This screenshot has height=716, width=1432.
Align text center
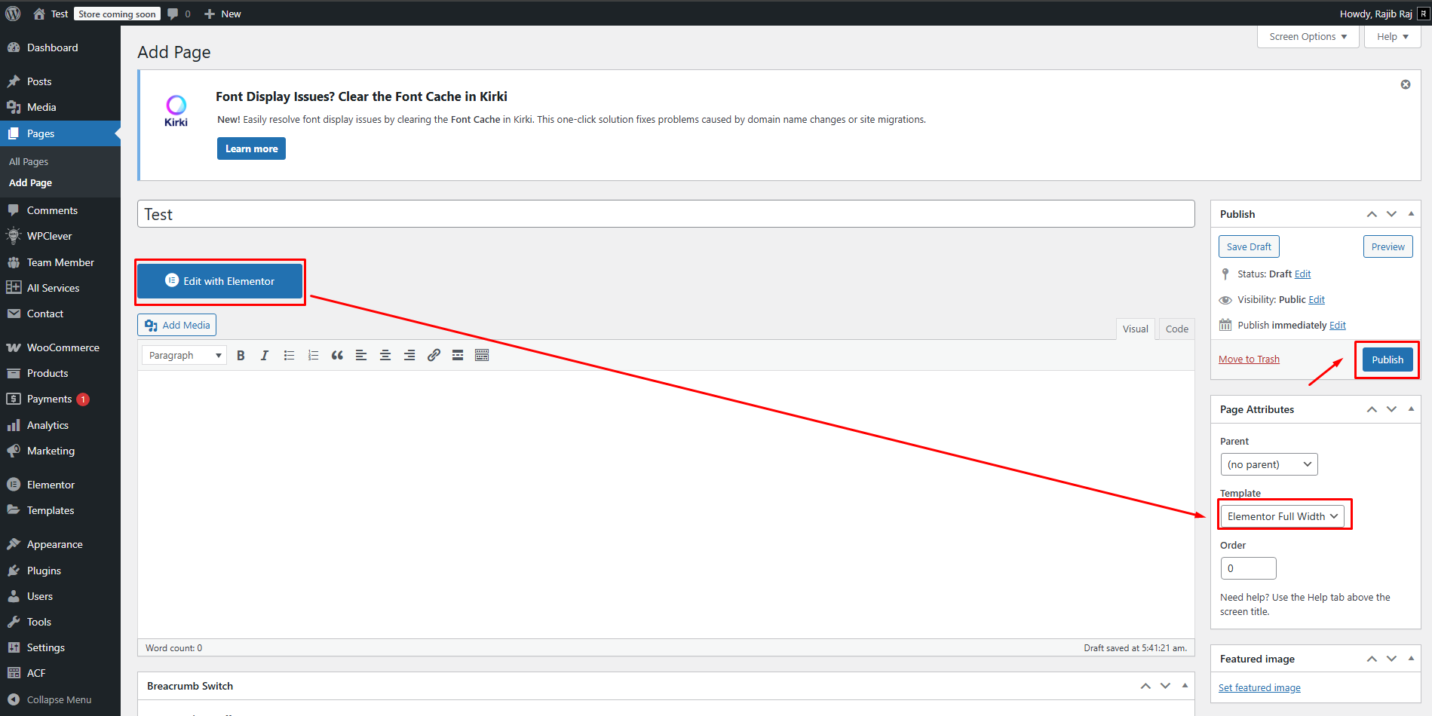(x=385, y=355)
